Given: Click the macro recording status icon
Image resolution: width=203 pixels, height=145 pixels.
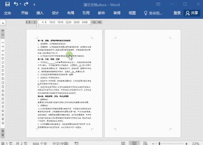Looking at the screenshot, I should tap(76, 143).
